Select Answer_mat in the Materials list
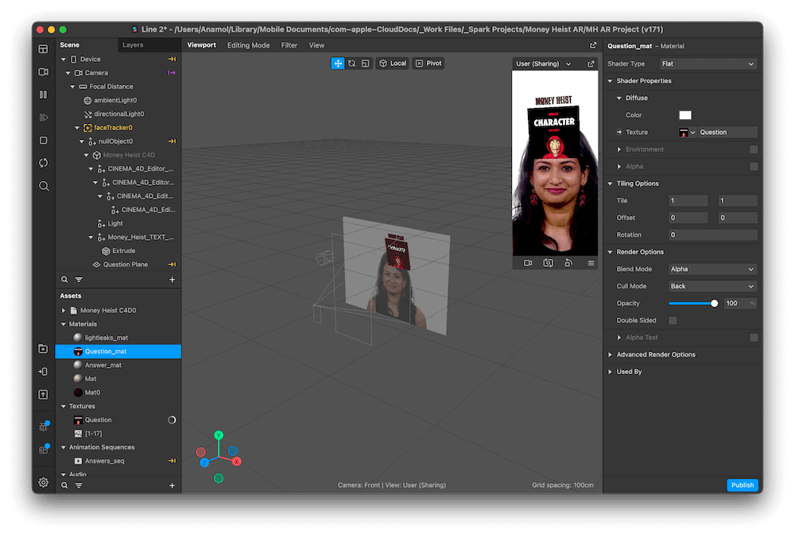This screenshot has width=795, height=536. pos(103,365)
